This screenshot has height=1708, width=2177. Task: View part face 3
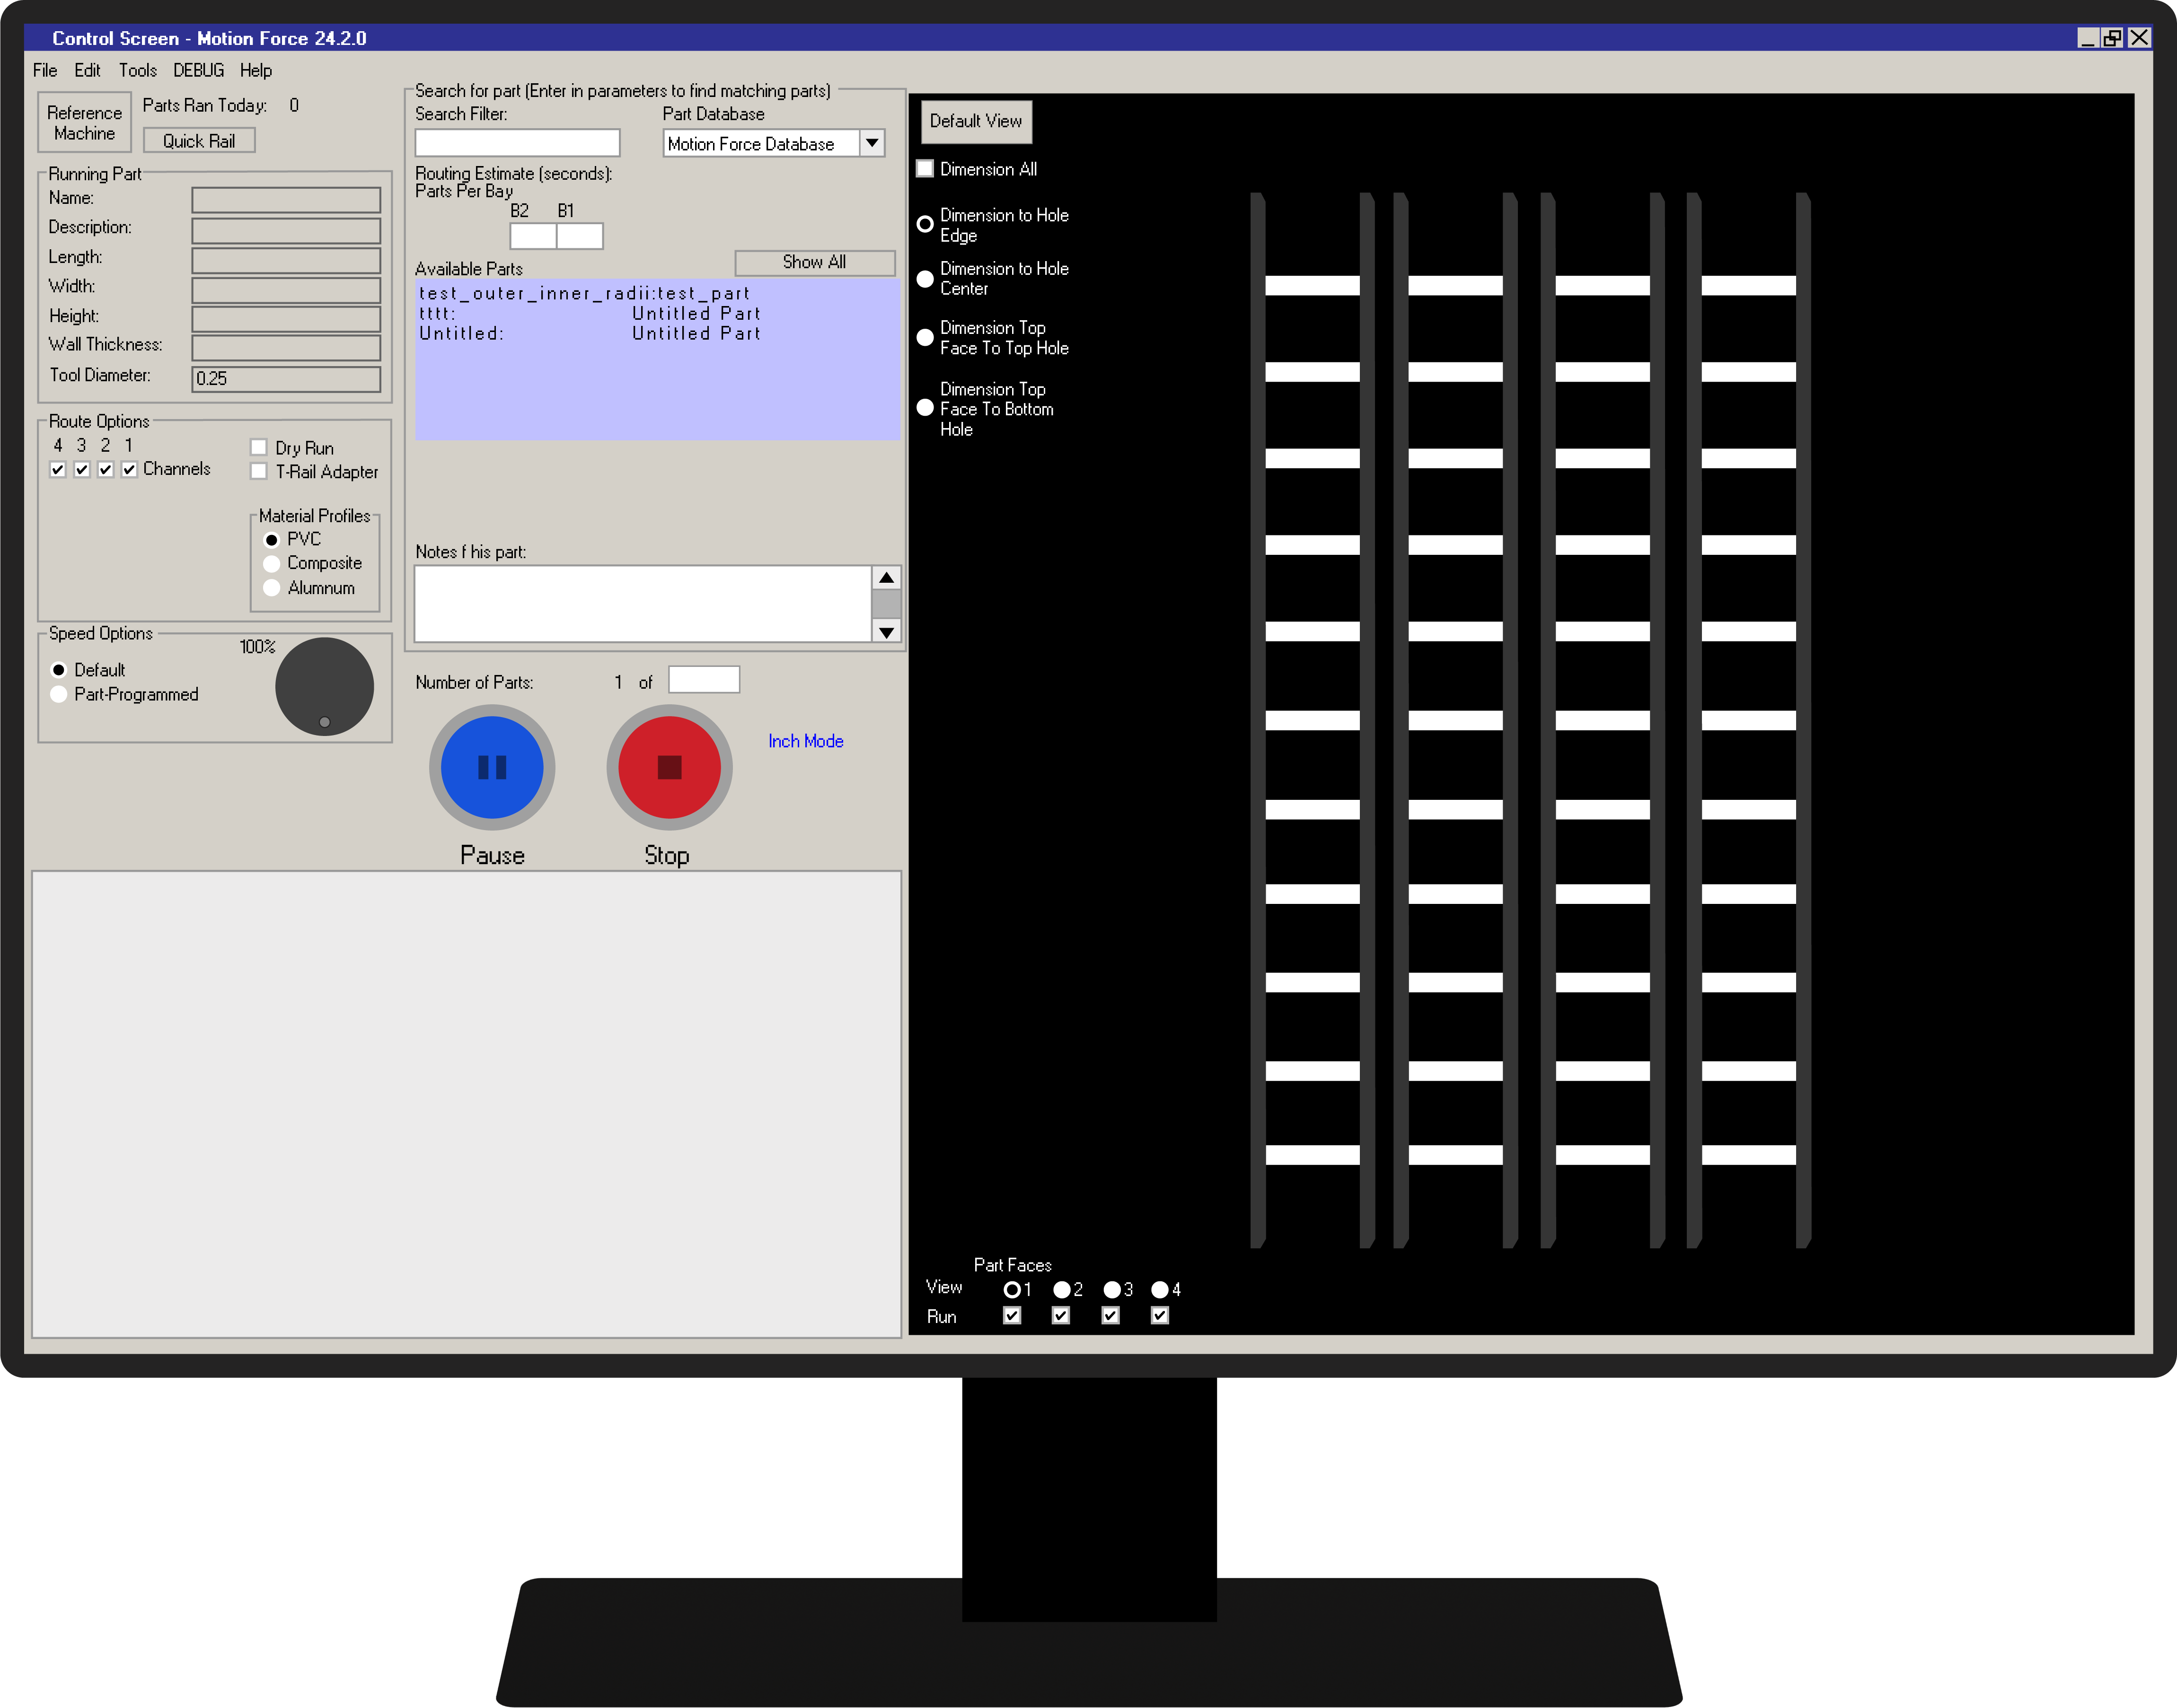point(1111,1290)
